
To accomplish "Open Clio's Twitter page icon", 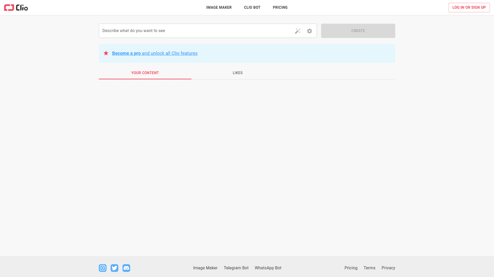I will pos(114,268).
